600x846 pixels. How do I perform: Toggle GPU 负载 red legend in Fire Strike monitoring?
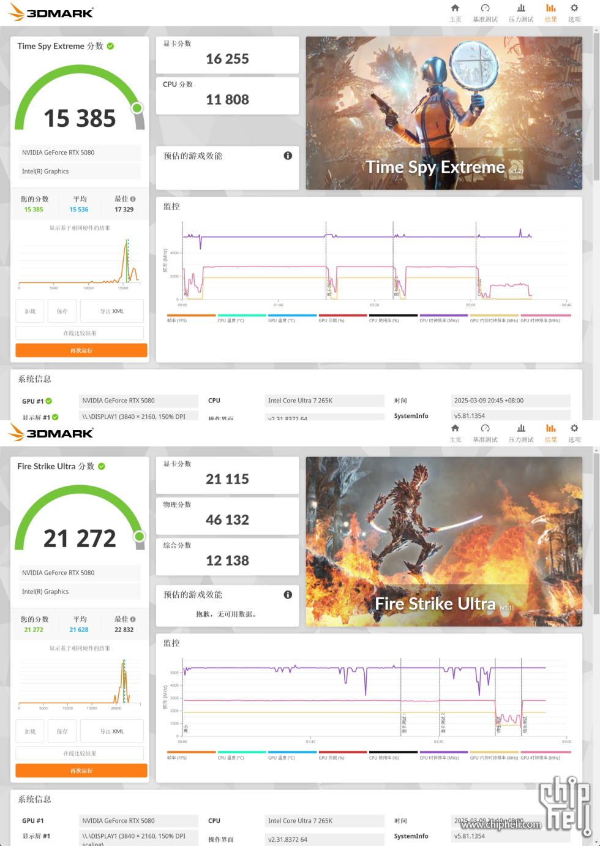pos(342,755)
